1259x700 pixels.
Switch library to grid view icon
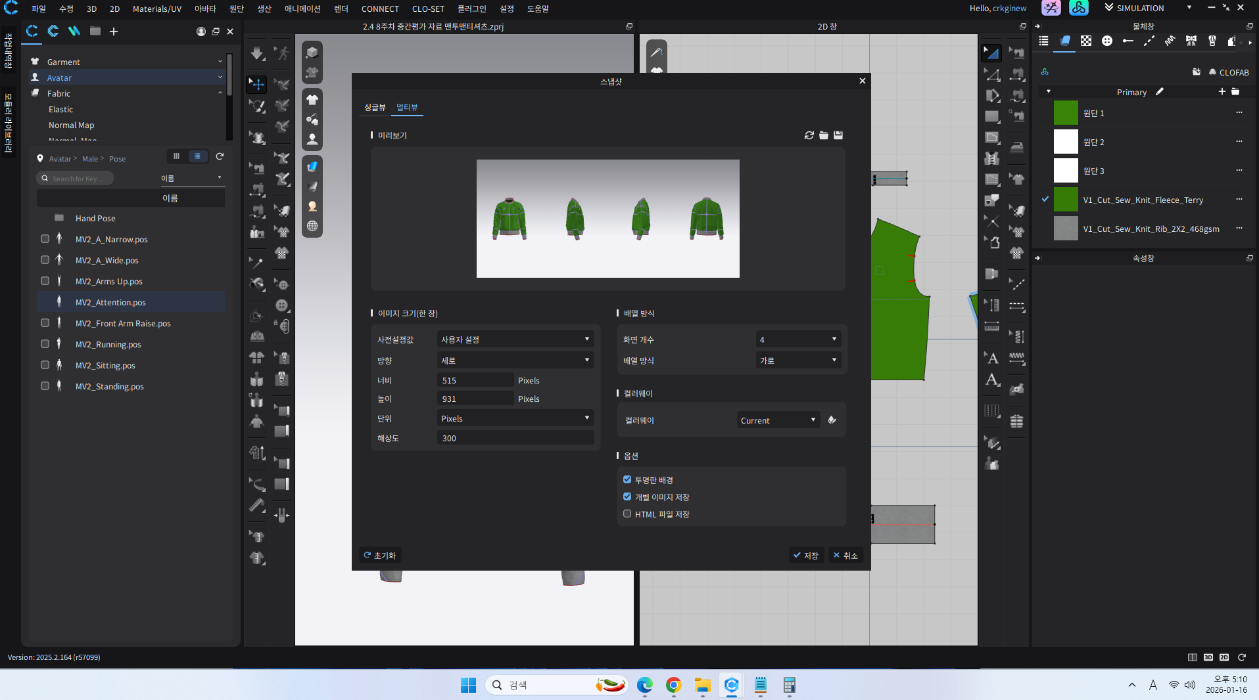click(x=176, y=156)
